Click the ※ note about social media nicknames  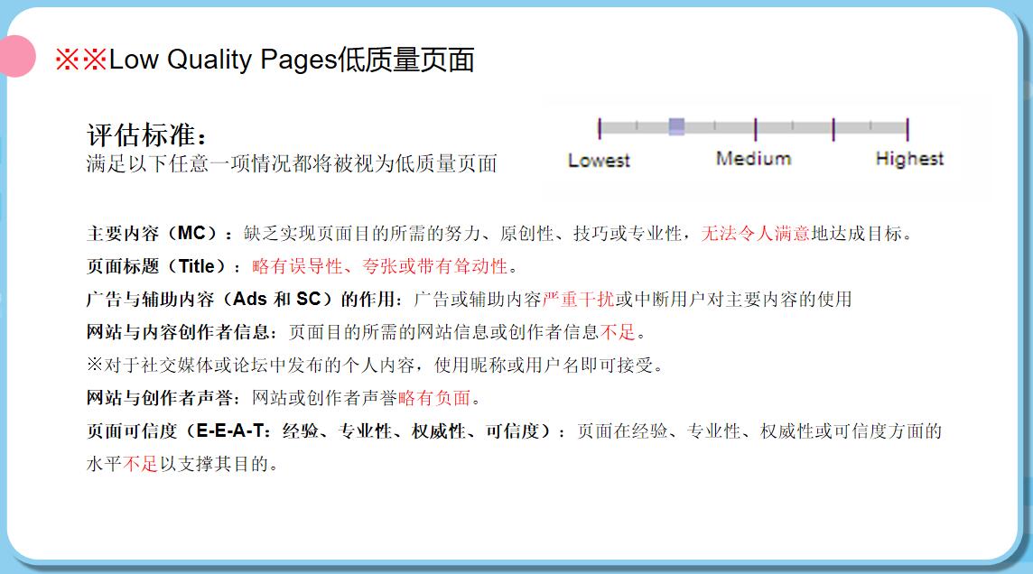click(x=375, y=366)
